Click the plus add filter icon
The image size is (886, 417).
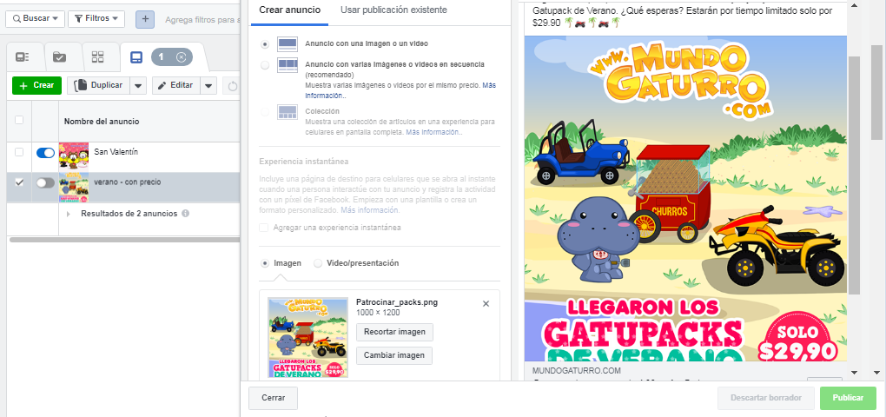tap(145, 18)
